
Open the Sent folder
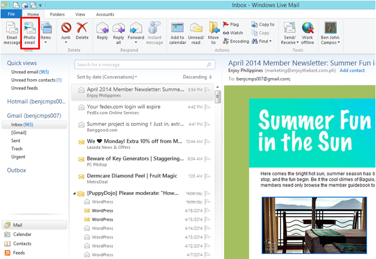[x=16, y=141]
